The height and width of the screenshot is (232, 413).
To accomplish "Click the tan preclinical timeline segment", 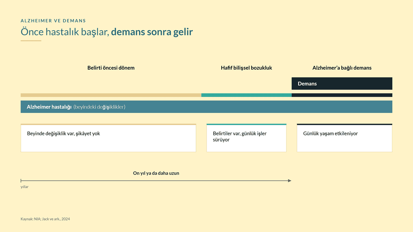I will [x=111, y=95].
